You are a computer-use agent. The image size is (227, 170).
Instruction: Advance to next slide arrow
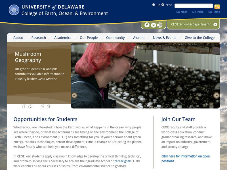(x=217, y=95)
